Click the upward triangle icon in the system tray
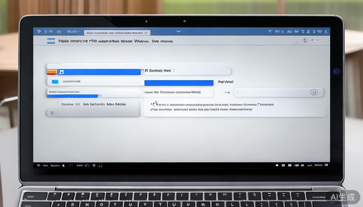This screenshot has height=207, width=363. point(277,165)
